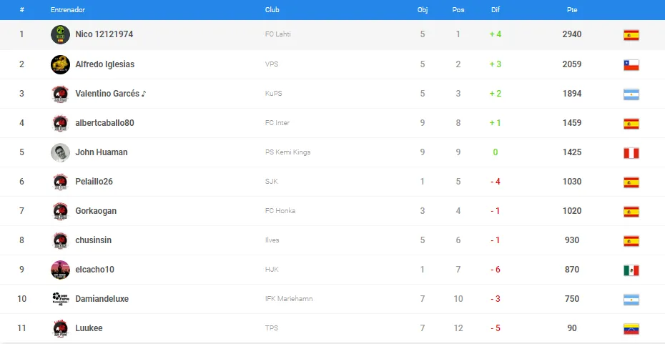Open manager Valentino Garcés ♪ profile

111,93
